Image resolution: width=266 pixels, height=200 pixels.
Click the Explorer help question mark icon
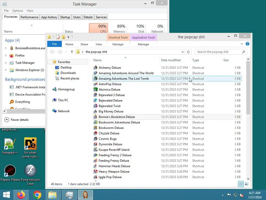[248, 44]
